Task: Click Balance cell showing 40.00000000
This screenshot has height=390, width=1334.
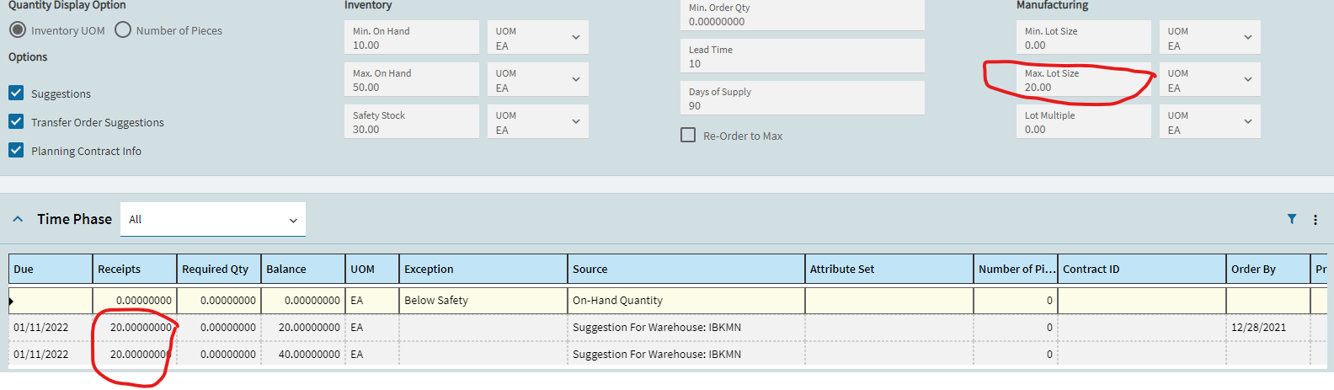Action: pos(303,354)
